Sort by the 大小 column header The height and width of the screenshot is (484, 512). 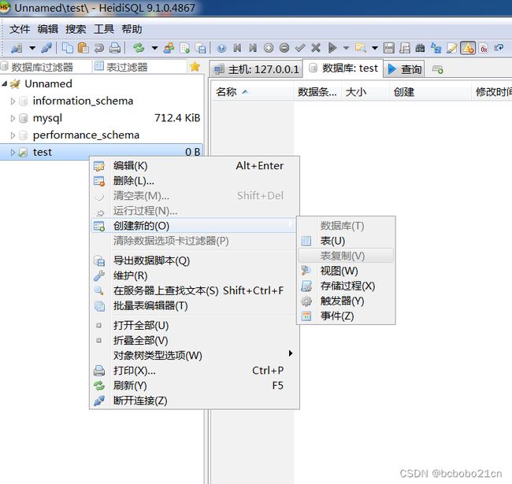click(x=365, y=92)
